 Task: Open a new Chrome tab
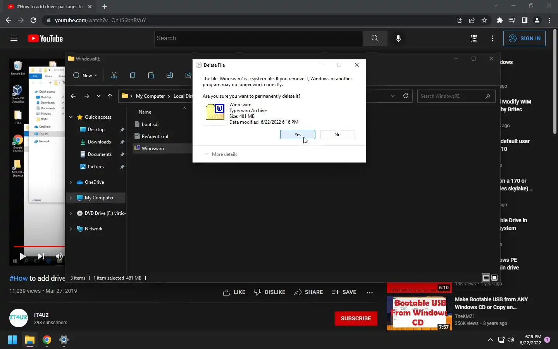tap(105, 7)
